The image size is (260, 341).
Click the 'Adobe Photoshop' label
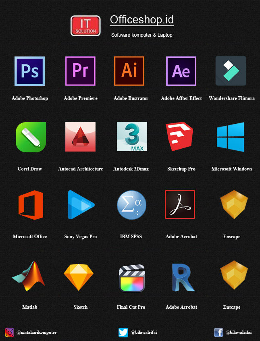[x=30, y=98]
